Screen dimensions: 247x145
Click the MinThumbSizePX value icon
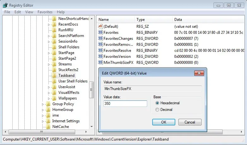click(100, 62)
